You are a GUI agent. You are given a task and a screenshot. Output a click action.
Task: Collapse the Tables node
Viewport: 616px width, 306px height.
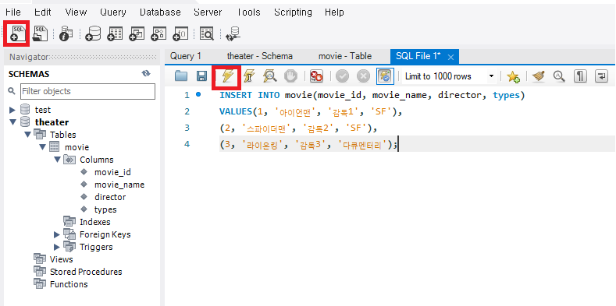click(x=27, y=135)
